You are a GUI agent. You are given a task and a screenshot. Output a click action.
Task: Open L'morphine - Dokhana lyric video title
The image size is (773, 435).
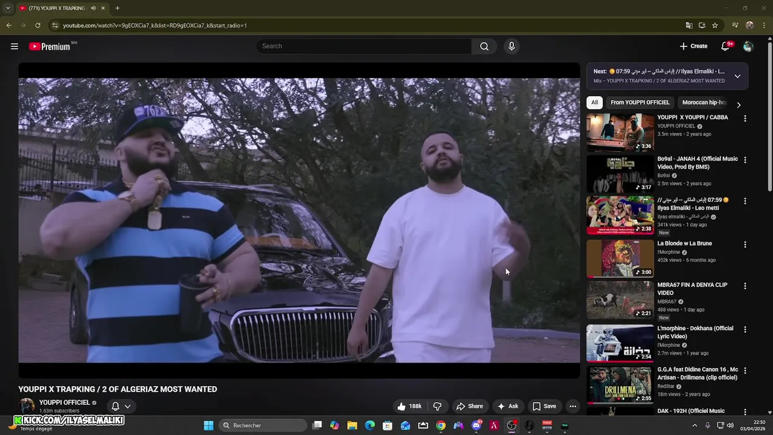(696, 332)
